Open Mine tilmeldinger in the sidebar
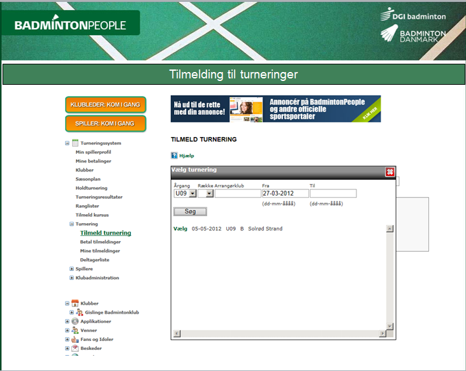466x371 pixels. point(99,251)
